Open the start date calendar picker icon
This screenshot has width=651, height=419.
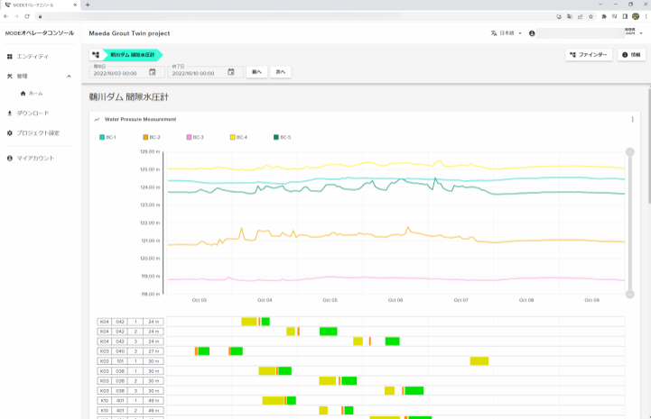[153, 72]
